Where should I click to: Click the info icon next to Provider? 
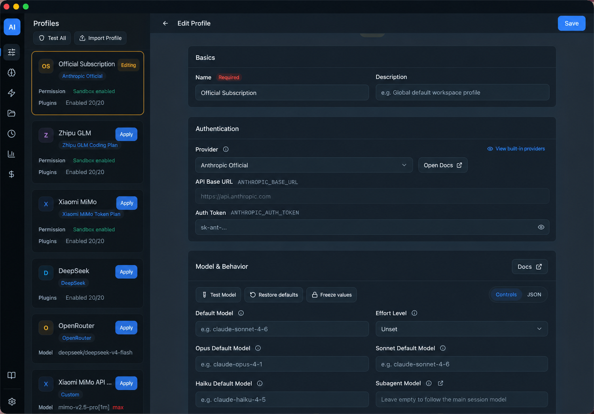(226, 149)
